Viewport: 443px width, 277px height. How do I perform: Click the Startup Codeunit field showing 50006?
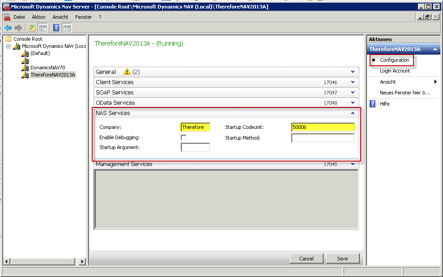pyautogui.click(x=323, y=127)
